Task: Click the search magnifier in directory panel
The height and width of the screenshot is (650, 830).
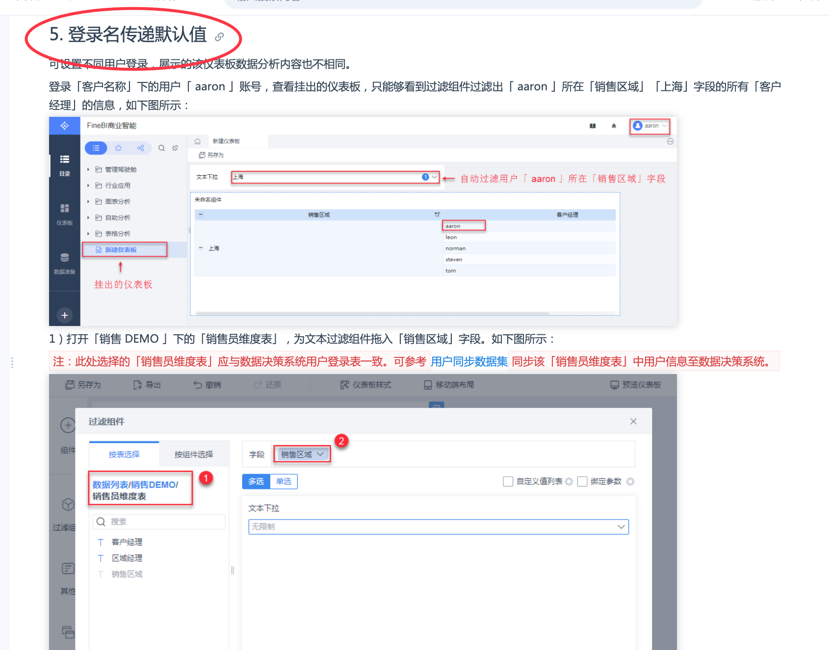Action: 161,148
